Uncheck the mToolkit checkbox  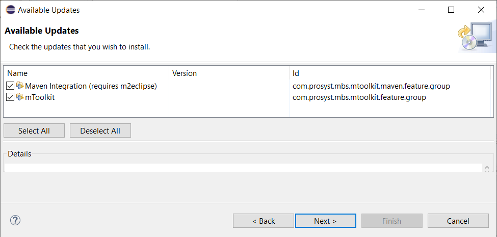(11, 97)
